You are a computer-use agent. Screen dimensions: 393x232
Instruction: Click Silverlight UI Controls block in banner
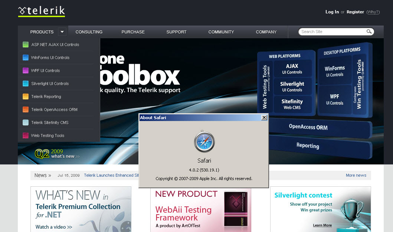tap(292, 87)
